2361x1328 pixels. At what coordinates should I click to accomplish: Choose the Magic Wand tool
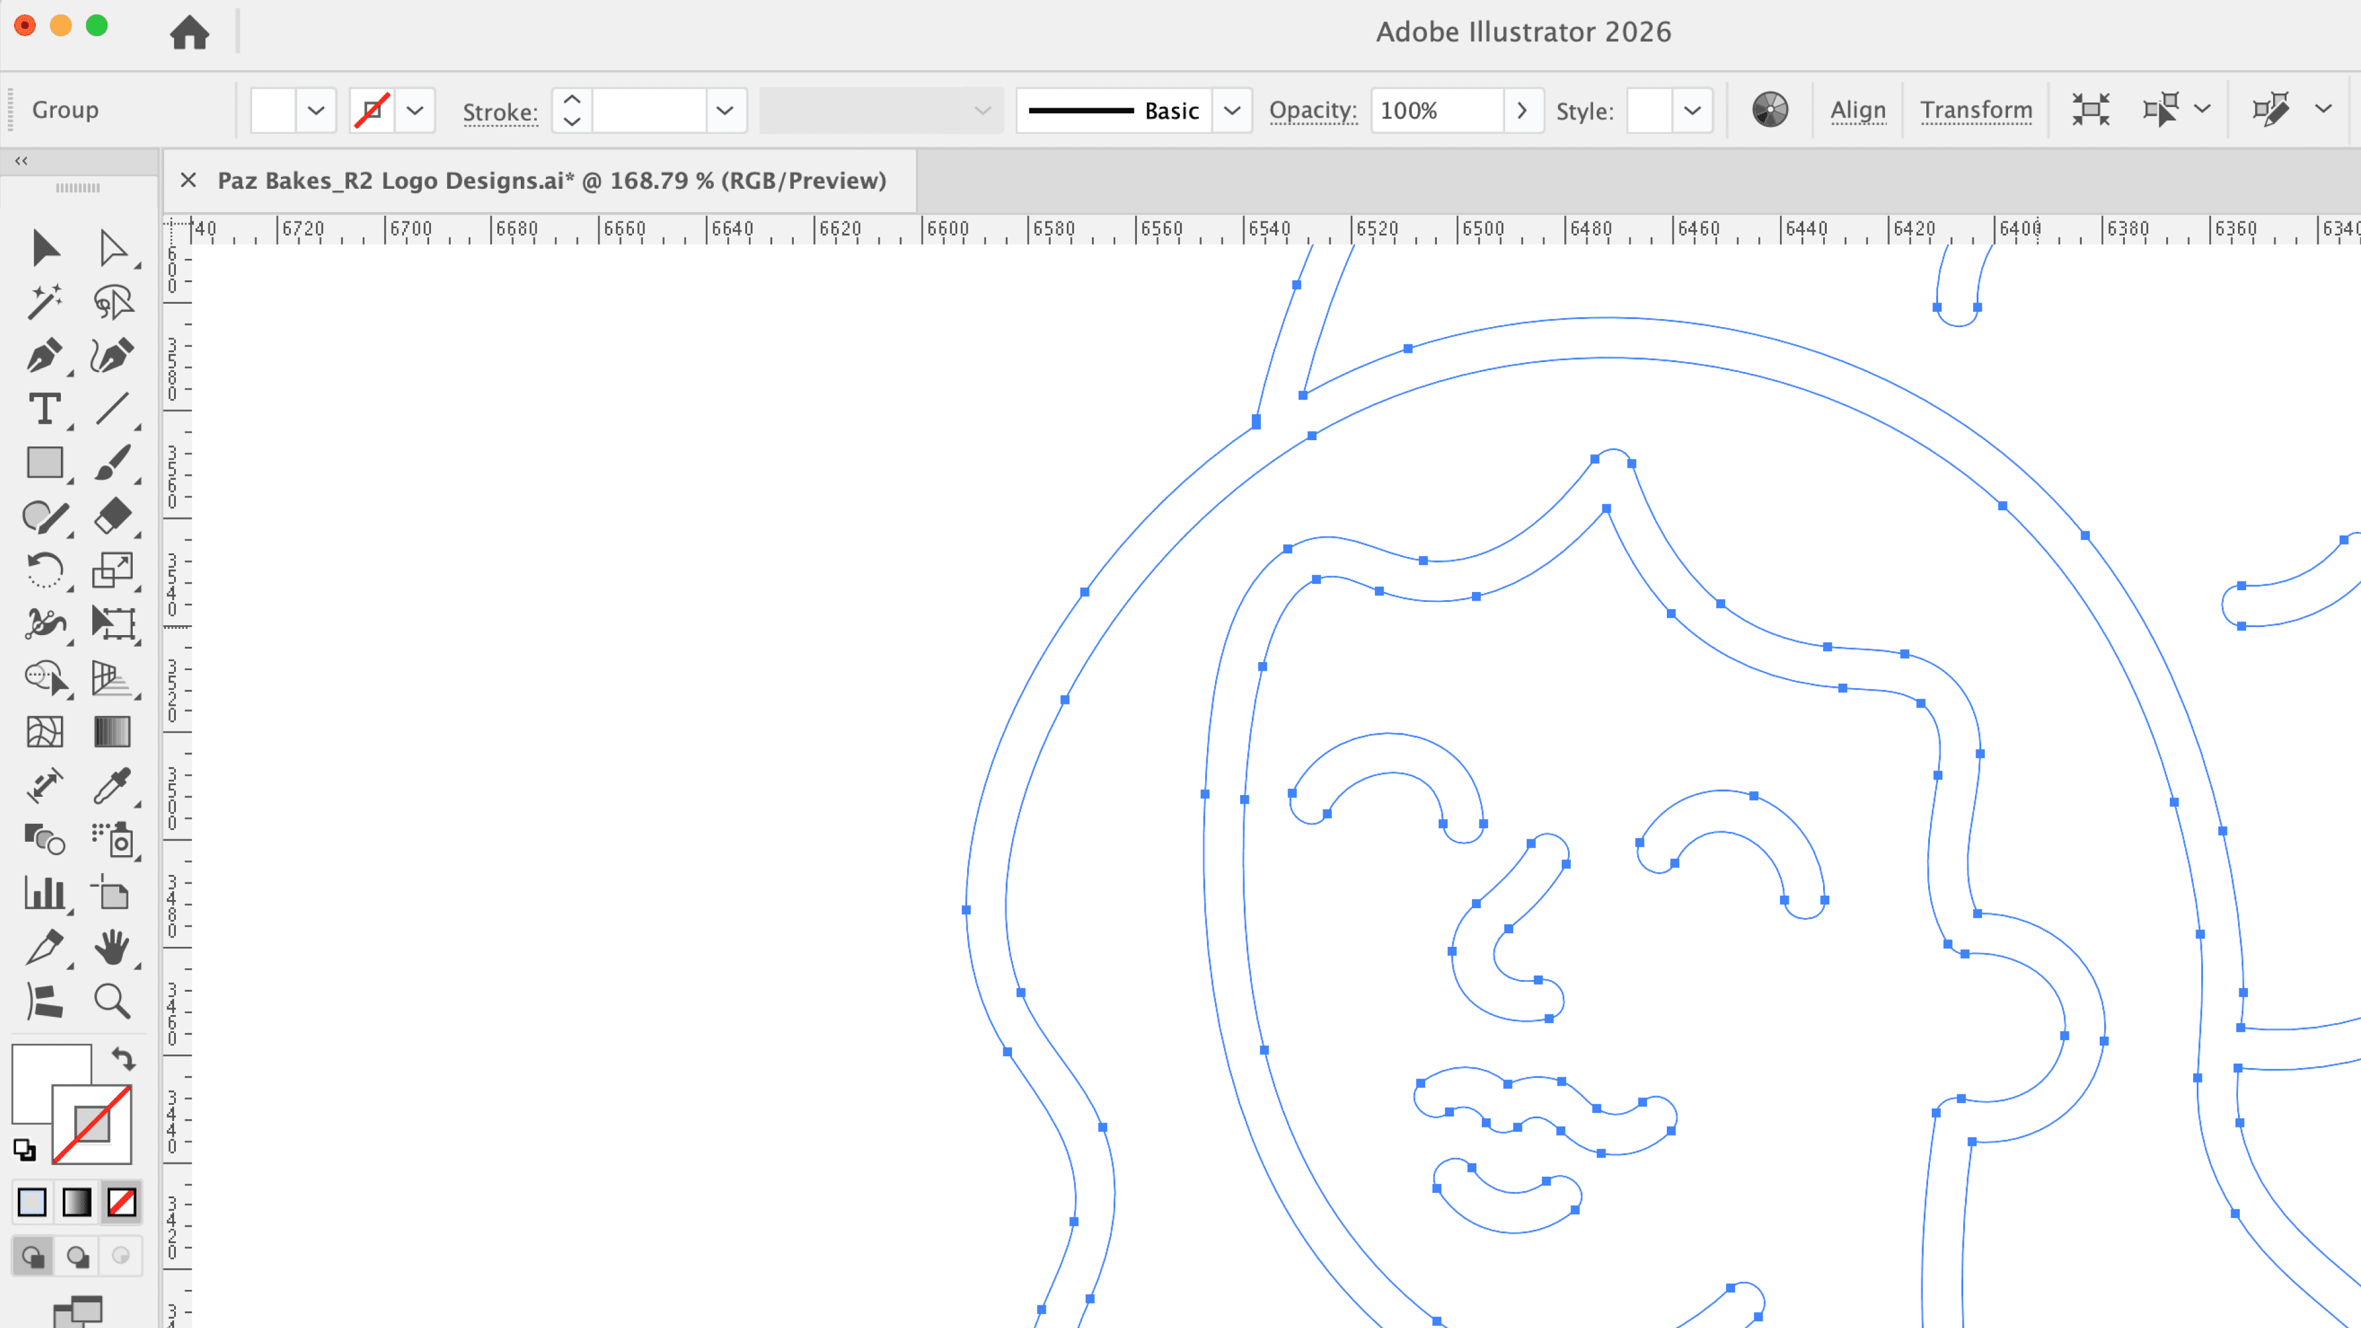43,301
